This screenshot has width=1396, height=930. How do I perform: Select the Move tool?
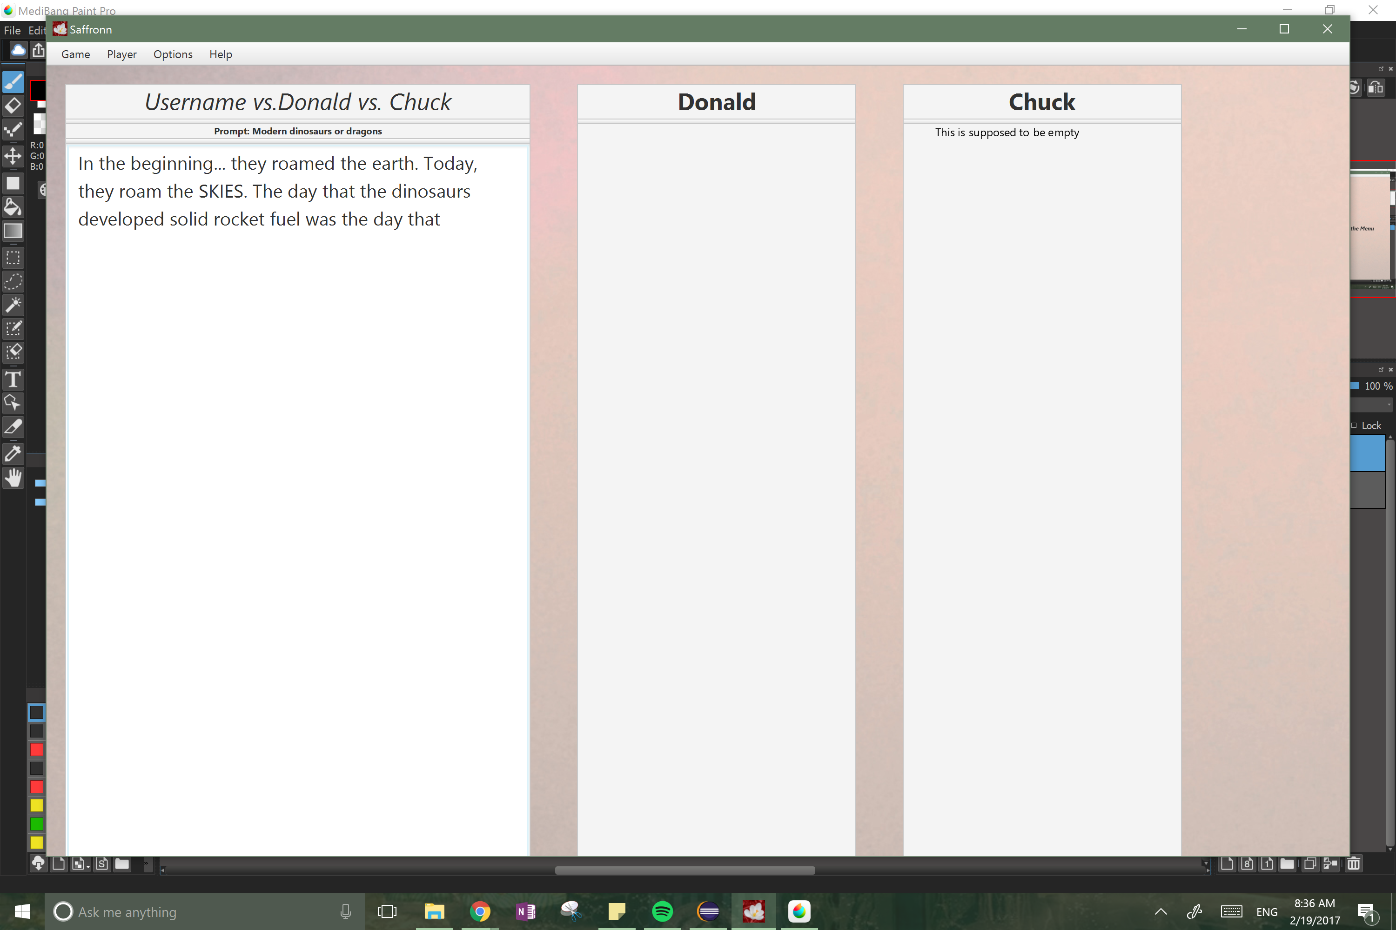tap(13, 157)
